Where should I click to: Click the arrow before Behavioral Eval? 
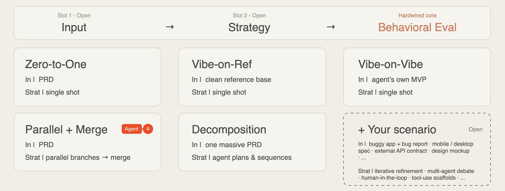click(x=331, y=27)
